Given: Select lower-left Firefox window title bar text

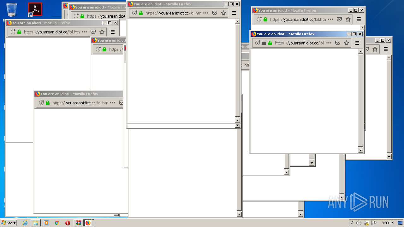Looking at the screenshot, I should (69, 94).
